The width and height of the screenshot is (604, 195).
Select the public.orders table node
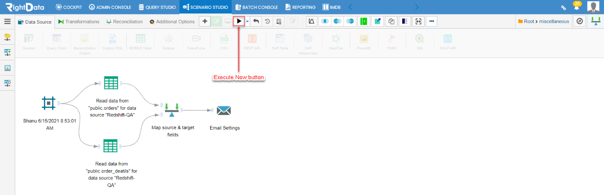[111, 82]
